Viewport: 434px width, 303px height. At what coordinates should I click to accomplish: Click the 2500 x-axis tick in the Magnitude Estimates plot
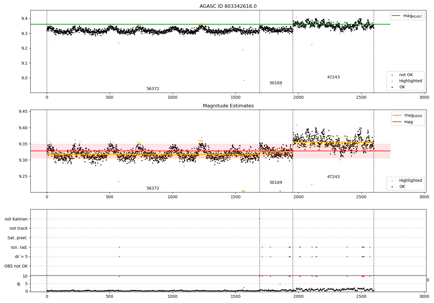[361, 197]
